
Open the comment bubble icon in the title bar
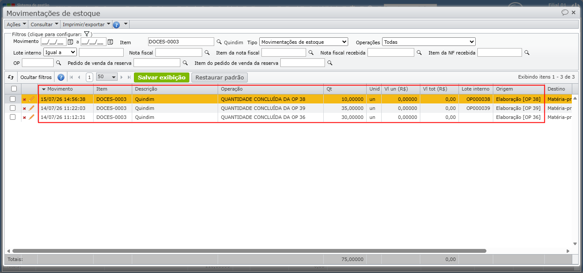(x=565, y=13)
